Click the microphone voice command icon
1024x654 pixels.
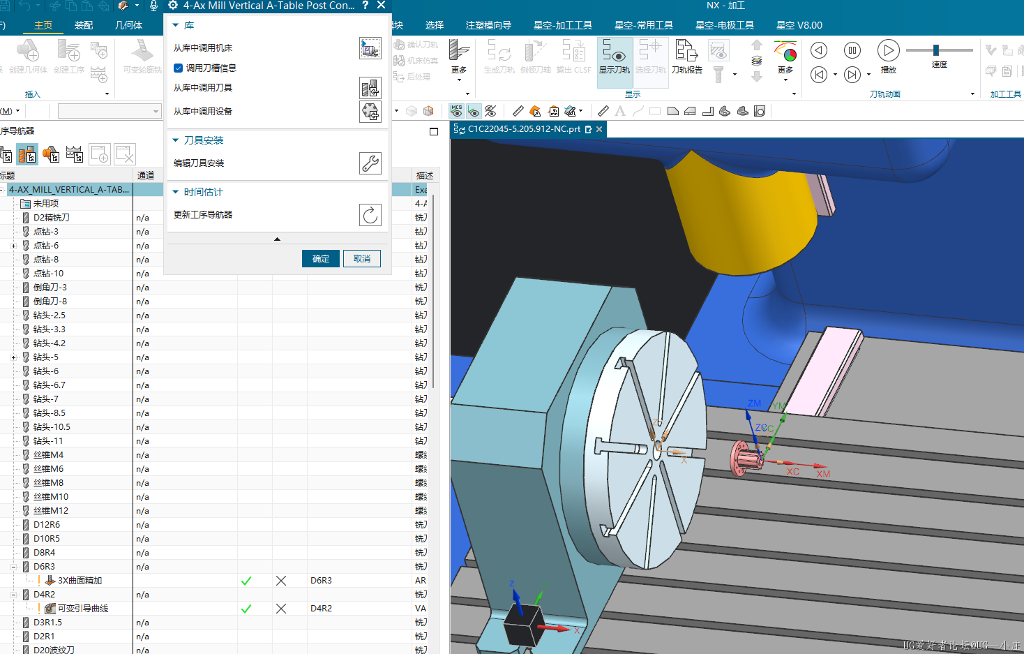[154, 6]
